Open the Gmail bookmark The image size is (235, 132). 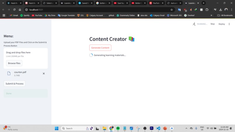[x=14, y=15]
